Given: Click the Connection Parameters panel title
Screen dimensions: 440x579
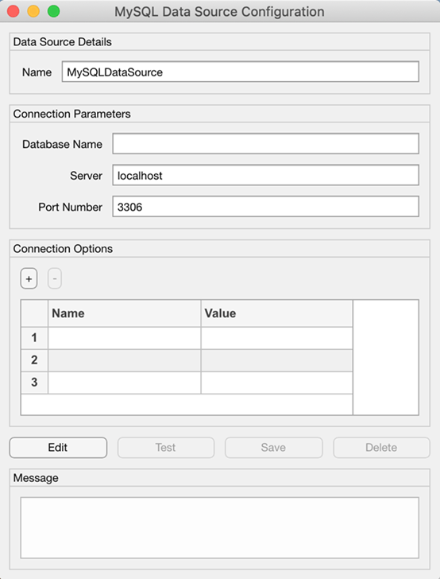Looking at the screenshot, I should [72, 114].
